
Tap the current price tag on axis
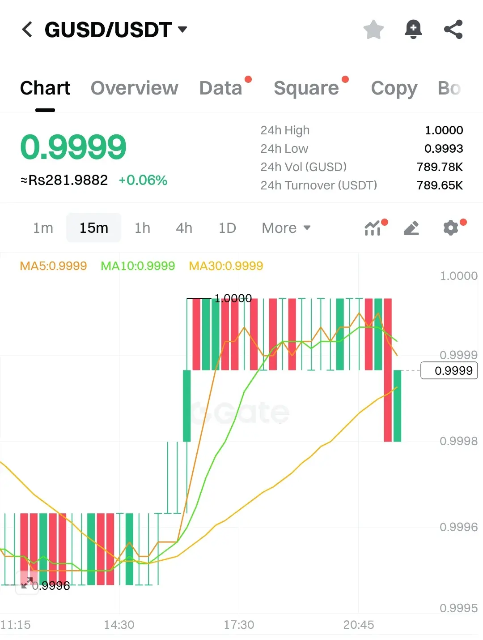click(x=449, y=370)
